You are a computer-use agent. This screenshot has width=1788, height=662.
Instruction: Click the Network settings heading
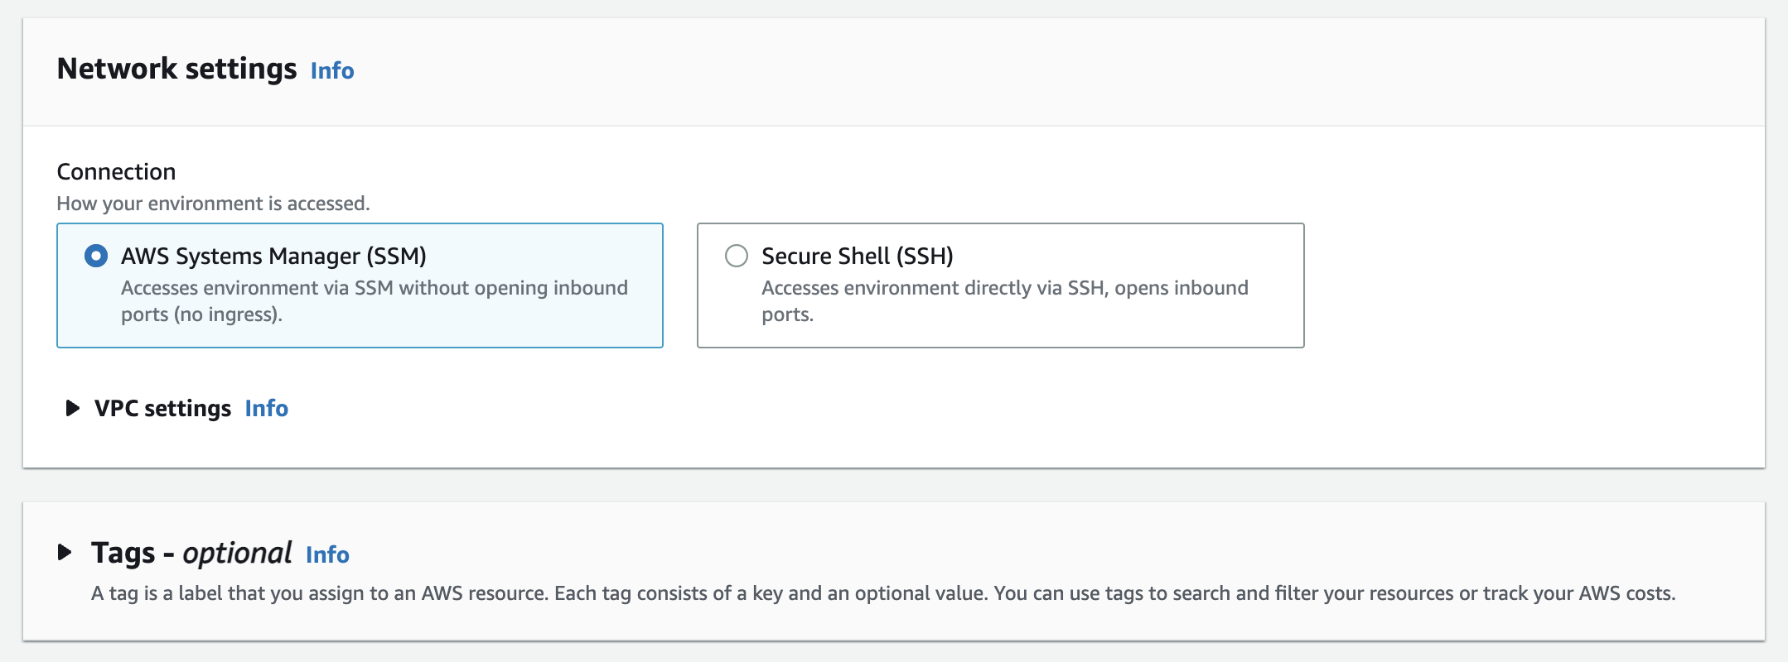[x=176, y=69]
